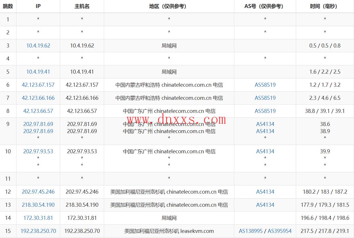
Task: Click the AS4134 link at hop 12
Action: click(265, 192)
